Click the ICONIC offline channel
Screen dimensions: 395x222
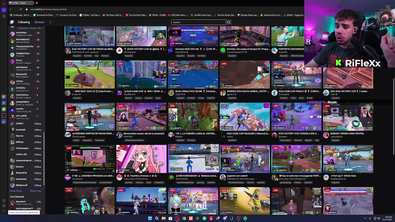point(26,124)
